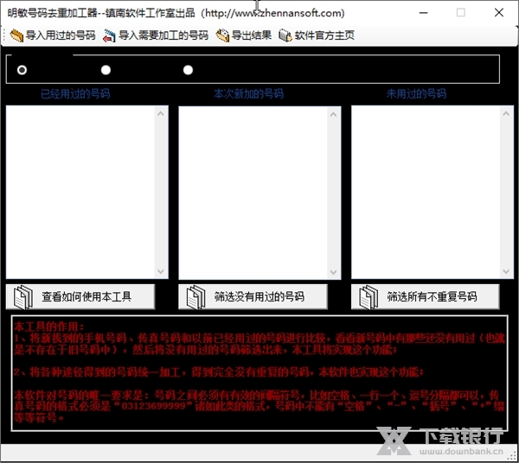Screen dimensions: 519x463
Task: Click the 软件官方主页 toolbar icon
Action: pyautogui.click(x=285, y=35)
